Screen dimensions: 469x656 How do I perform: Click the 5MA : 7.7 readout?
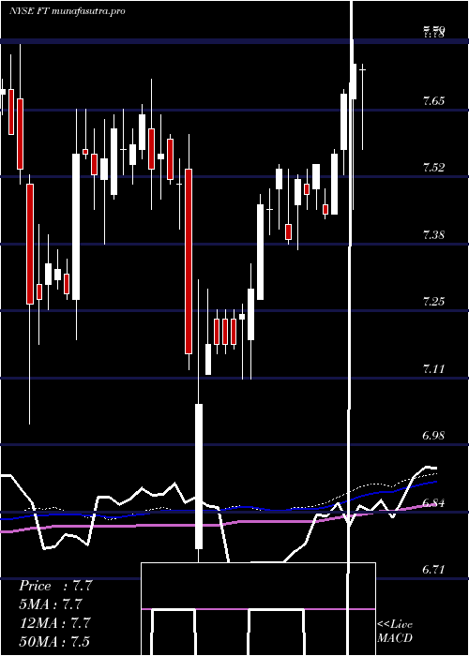tap(51, 604)
